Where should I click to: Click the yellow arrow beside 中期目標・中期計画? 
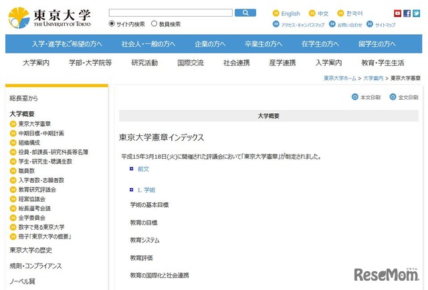pos(13,133)
